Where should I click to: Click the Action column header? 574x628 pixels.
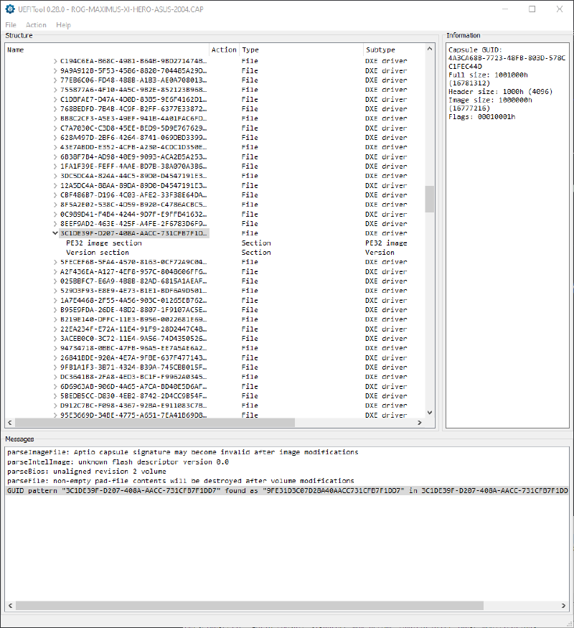click(224, 50)
